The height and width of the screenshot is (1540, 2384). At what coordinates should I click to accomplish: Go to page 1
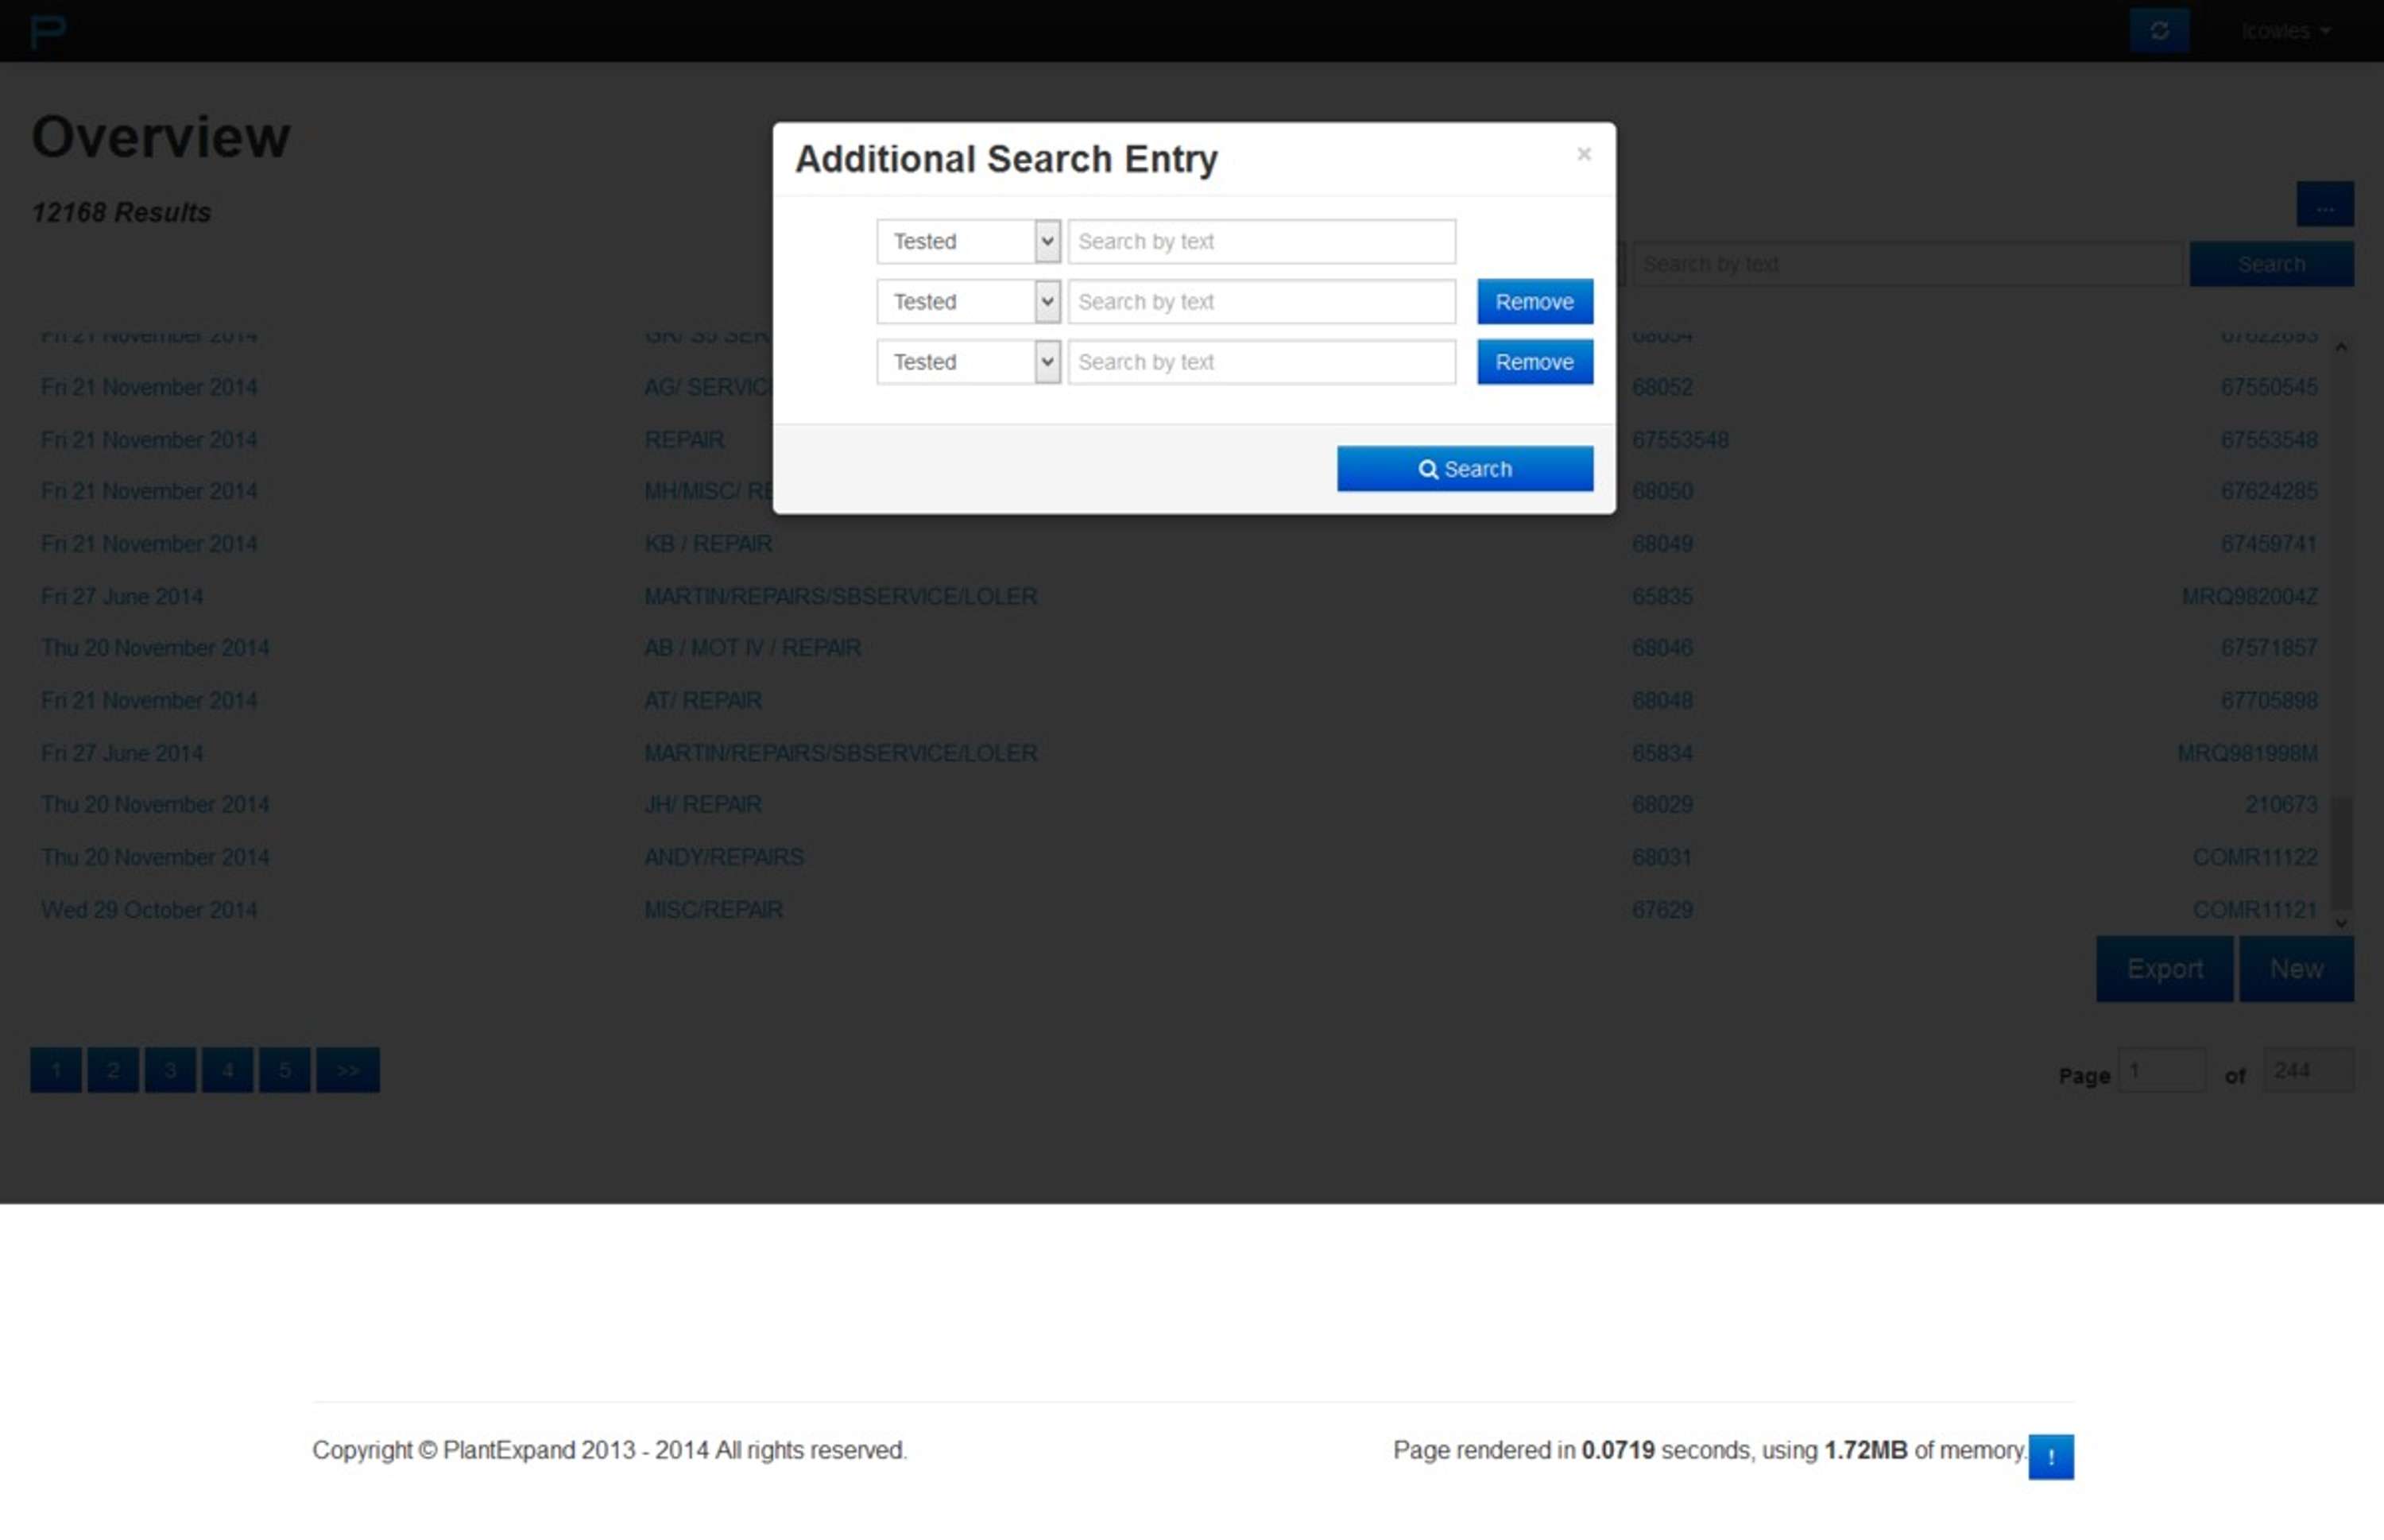(56, 1070)
